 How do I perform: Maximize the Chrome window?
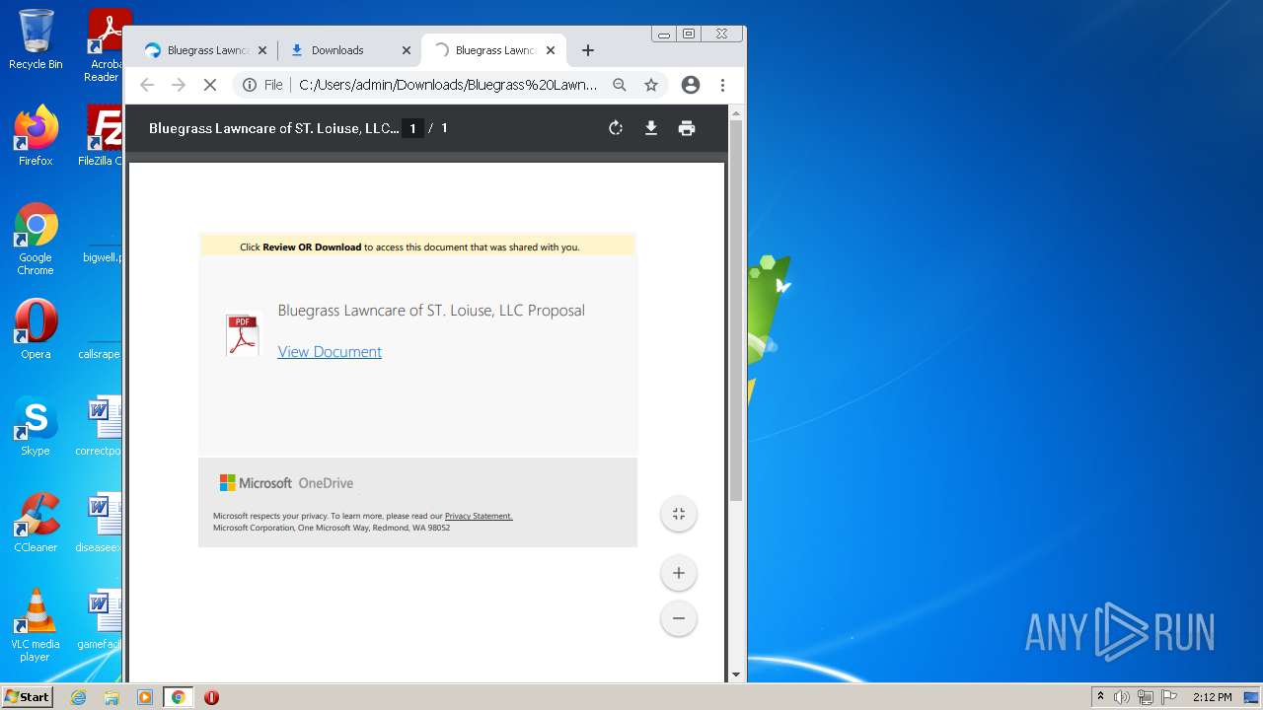click(x=689, y=35)
